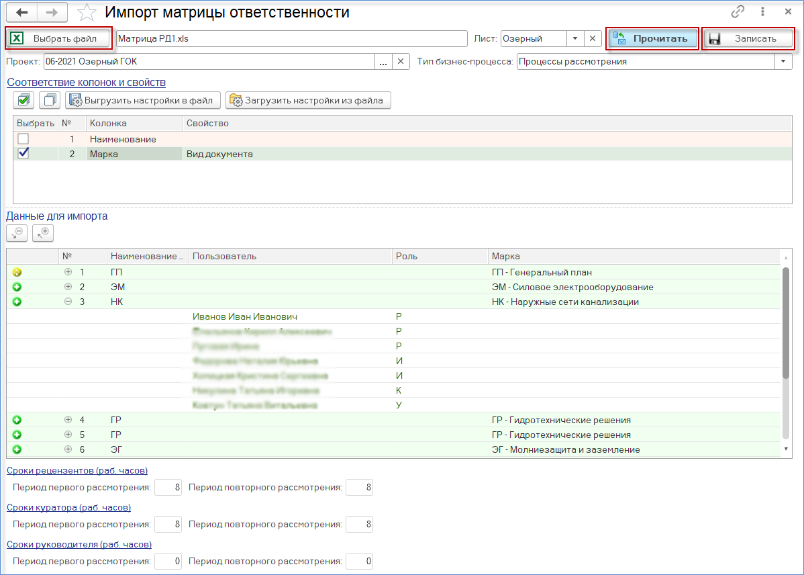This screenshot has width=804, height=575.
Task: Uncheck the Марка column checkbox
Action: click(23, 154)
